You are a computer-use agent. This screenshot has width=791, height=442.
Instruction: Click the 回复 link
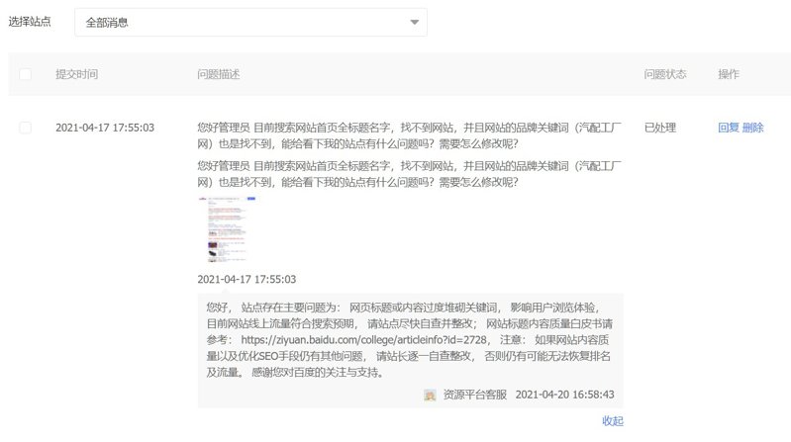pos(728,128)
